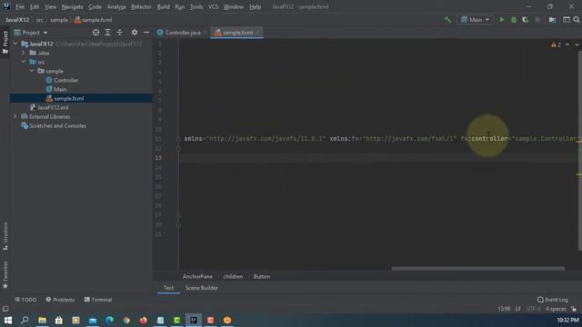Open Firefox from taskbar
Image resolution: width=582 pixels, height=327 pixels.
click(143, 320)
